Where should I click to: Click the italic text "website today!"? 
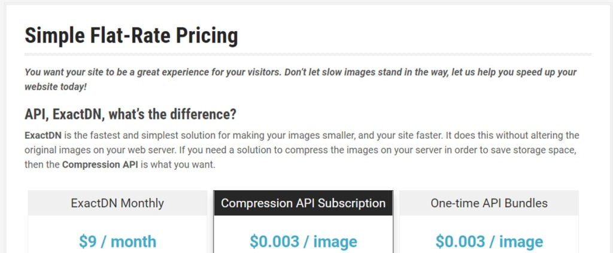pos(56,86)
